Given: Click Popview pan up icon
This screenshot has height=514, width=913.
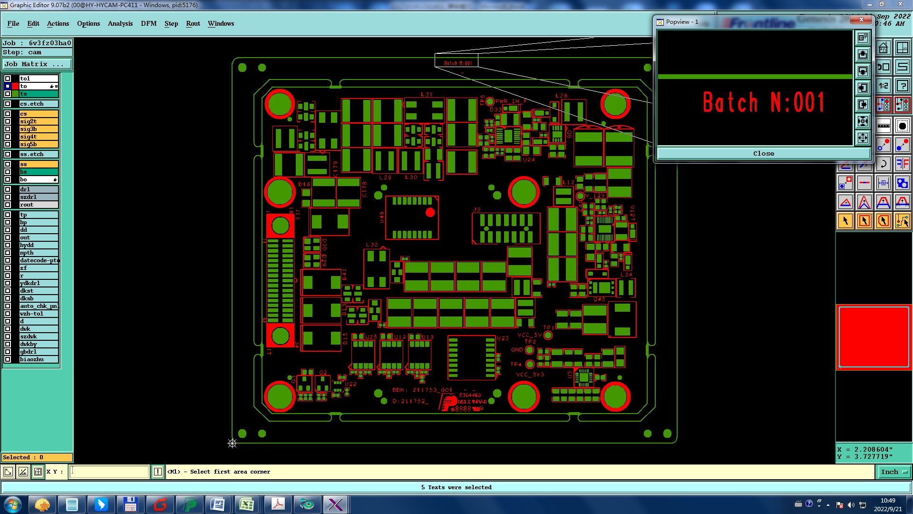Looking at the screenshot, I should [863, 54].
